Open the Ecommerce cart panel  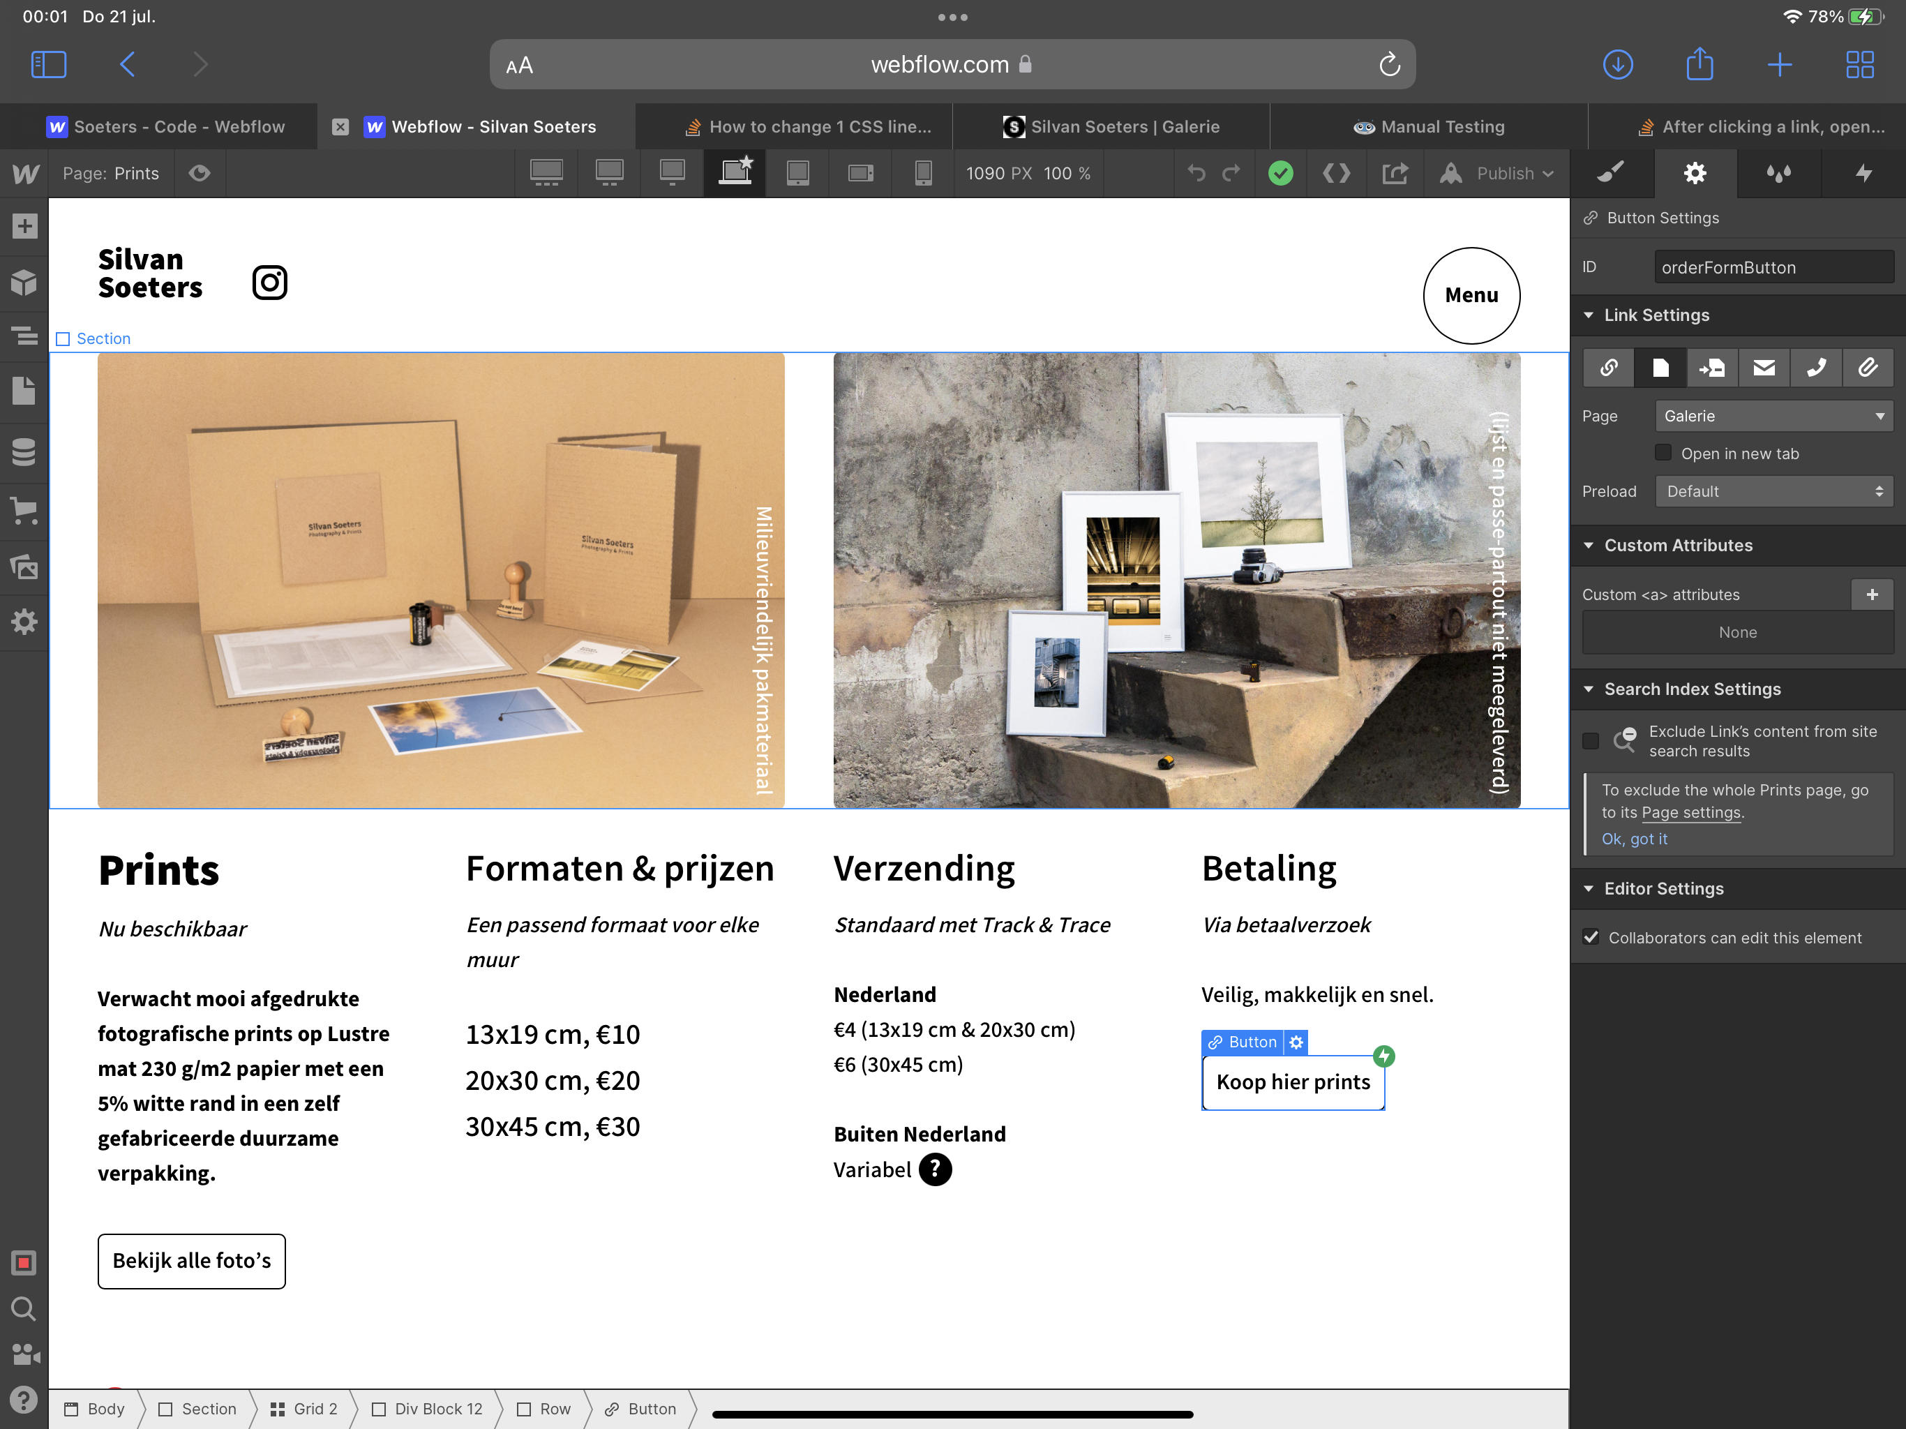[x=24, y=510]
